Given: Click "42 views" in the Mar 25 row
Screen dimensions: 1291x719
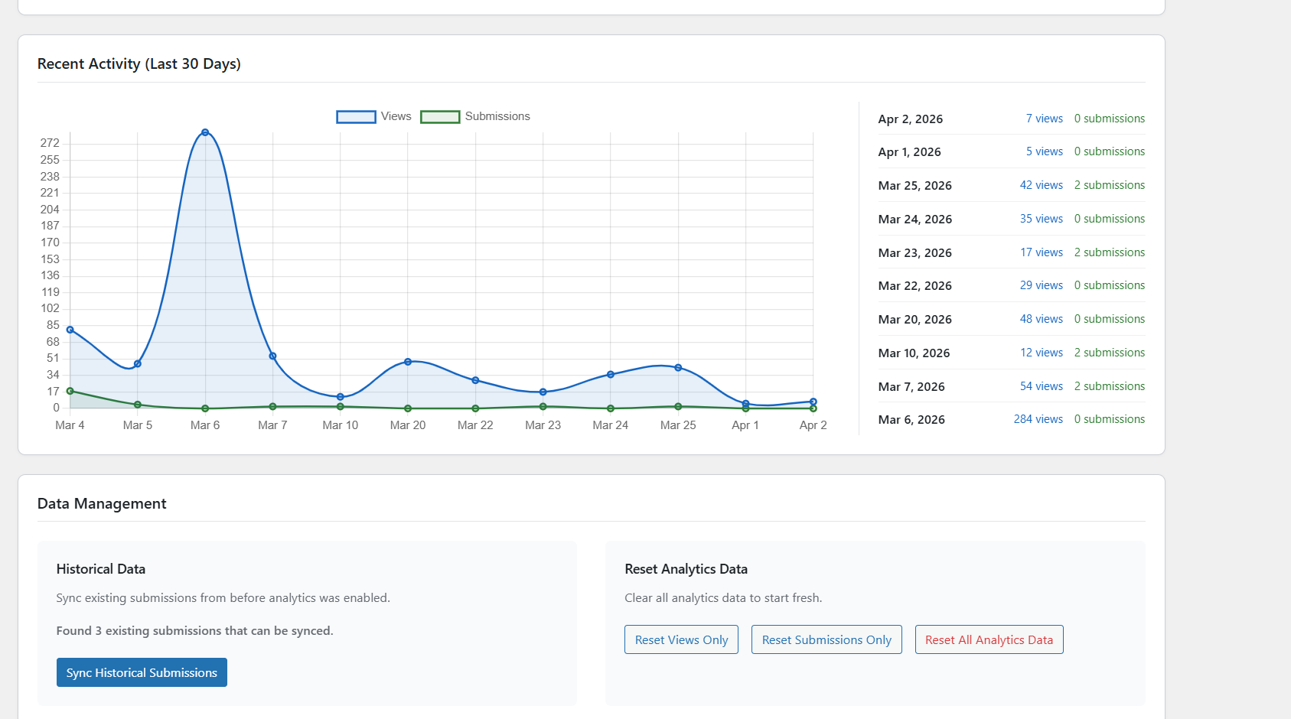Looking at the screenshot, I should click(x=1041, y=185).
